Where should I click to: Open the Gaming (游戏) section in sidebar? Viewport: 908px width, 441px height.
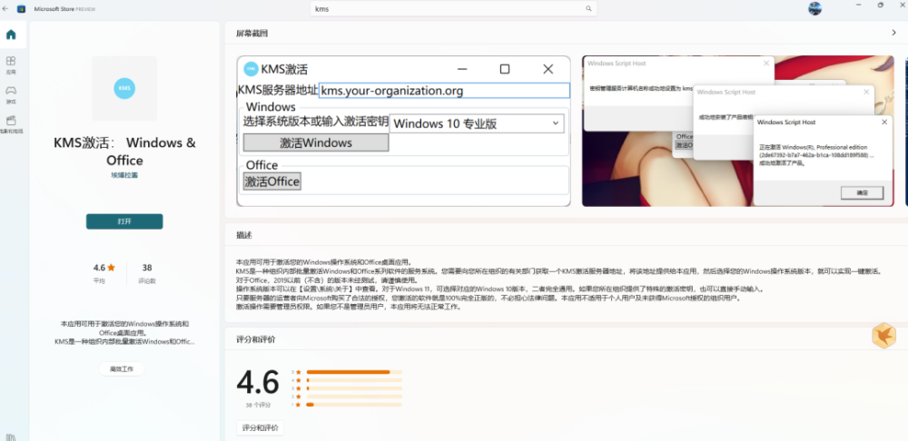tap(11, 94)
